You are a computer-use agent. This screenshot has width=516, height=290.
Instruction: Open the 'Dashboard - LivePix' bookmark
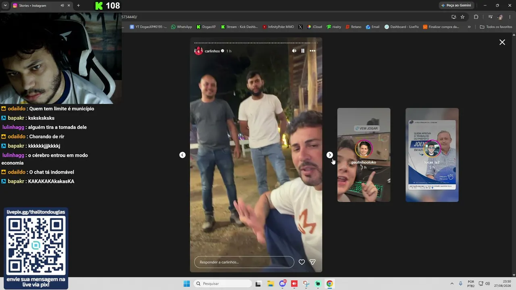coord(402,27)
